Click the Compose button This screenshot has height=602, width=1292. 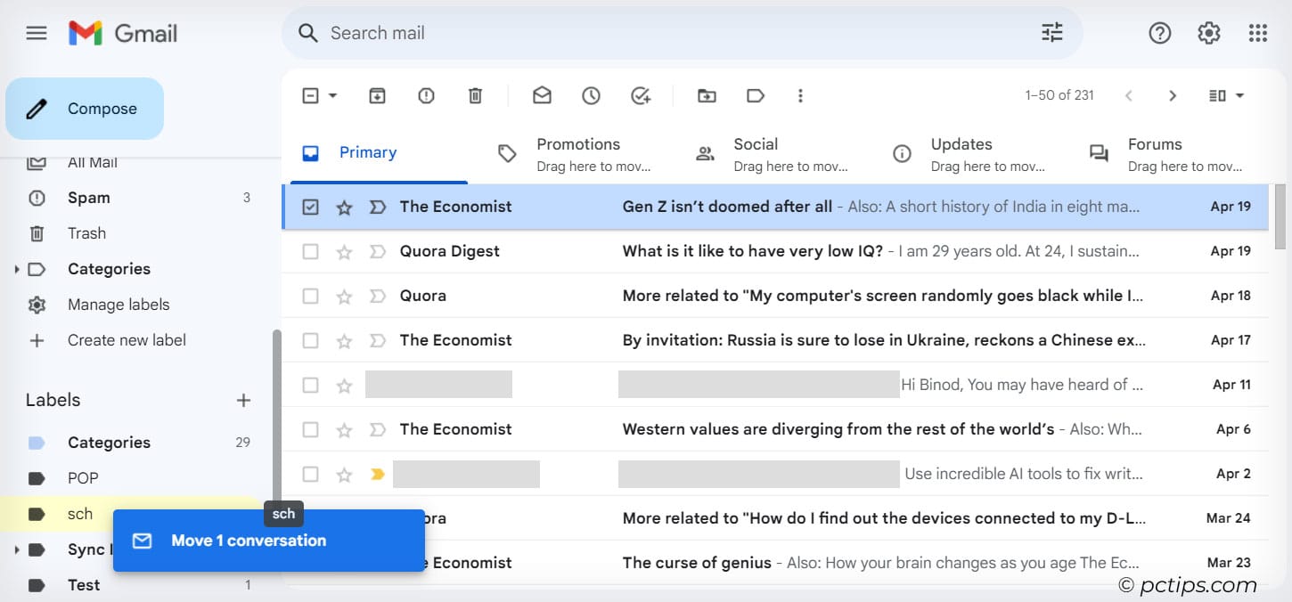point(85,108)
